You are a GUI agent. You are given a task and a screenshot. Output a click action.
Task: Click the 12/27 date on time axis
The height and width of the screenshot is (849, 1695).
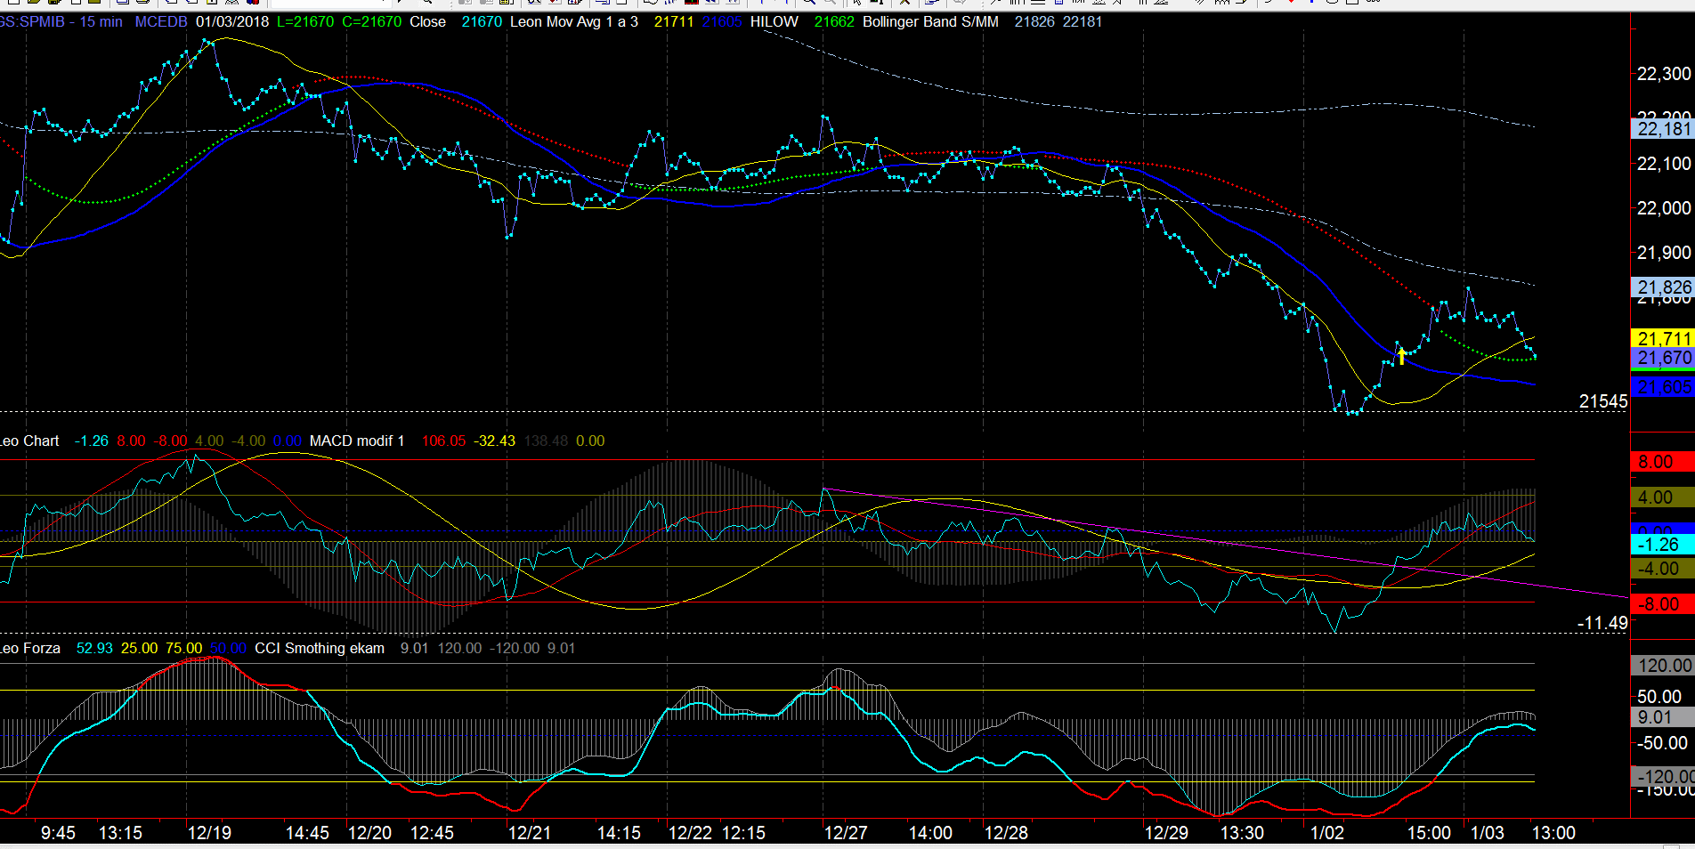coord(846,833)
